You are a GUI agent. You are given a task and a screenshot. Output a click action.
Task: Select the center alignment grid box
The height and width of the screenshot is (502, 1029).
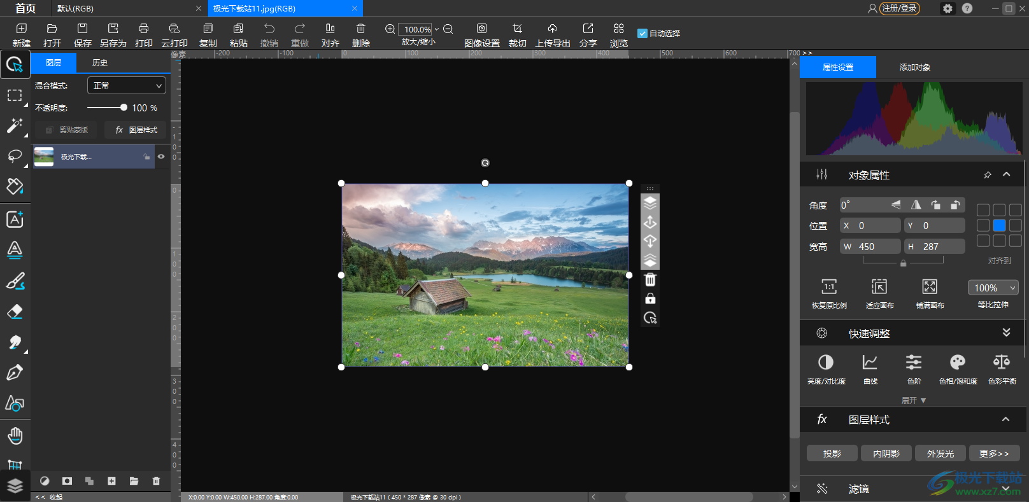click(1000, 225)
